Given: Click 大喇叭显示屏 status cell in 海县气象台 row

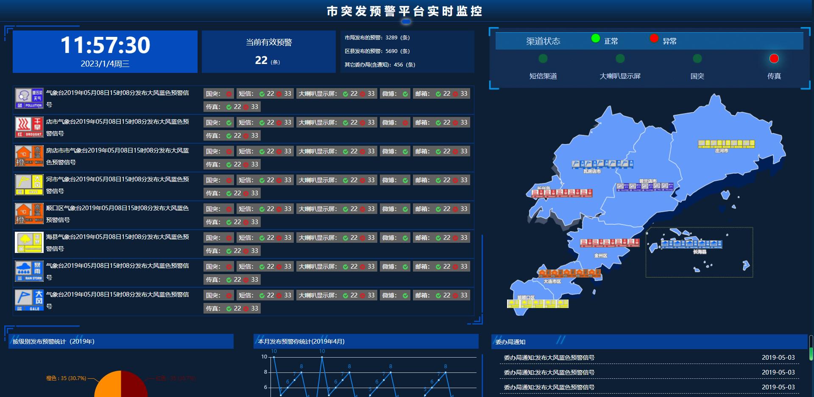Looking at the screenshot, I should click(x=337, y=238).
